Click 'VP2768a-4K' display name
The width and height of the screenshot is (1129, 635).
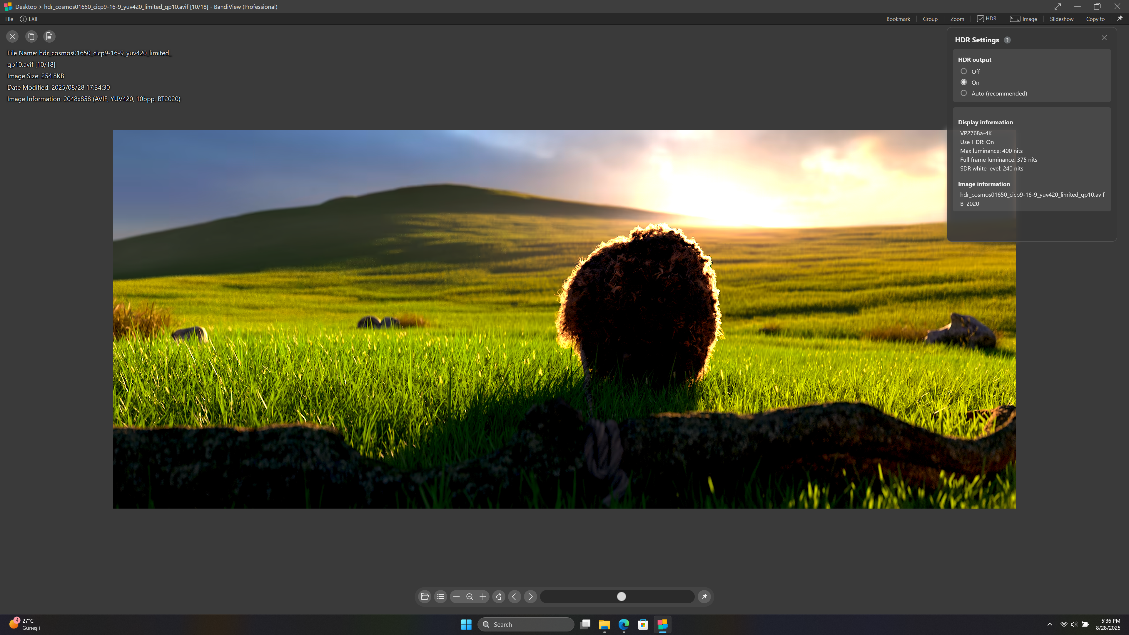(976, 133)
